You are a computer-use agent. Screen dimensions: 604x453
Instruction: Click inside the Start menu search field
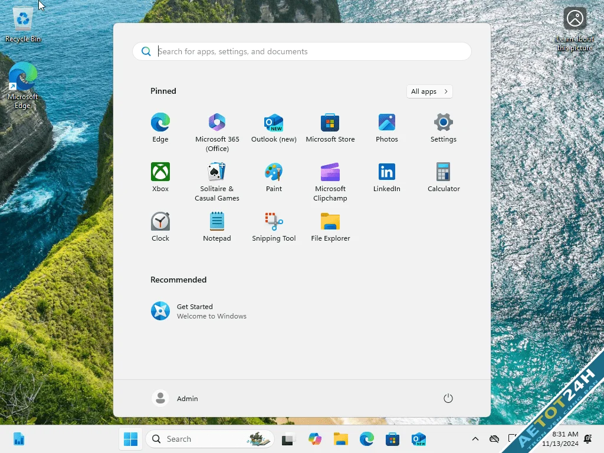(302, 51)
